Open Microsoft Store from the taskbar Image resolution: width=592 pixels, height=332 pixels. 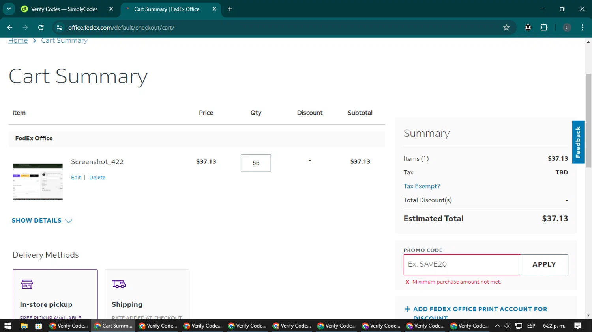coord(38,326)
